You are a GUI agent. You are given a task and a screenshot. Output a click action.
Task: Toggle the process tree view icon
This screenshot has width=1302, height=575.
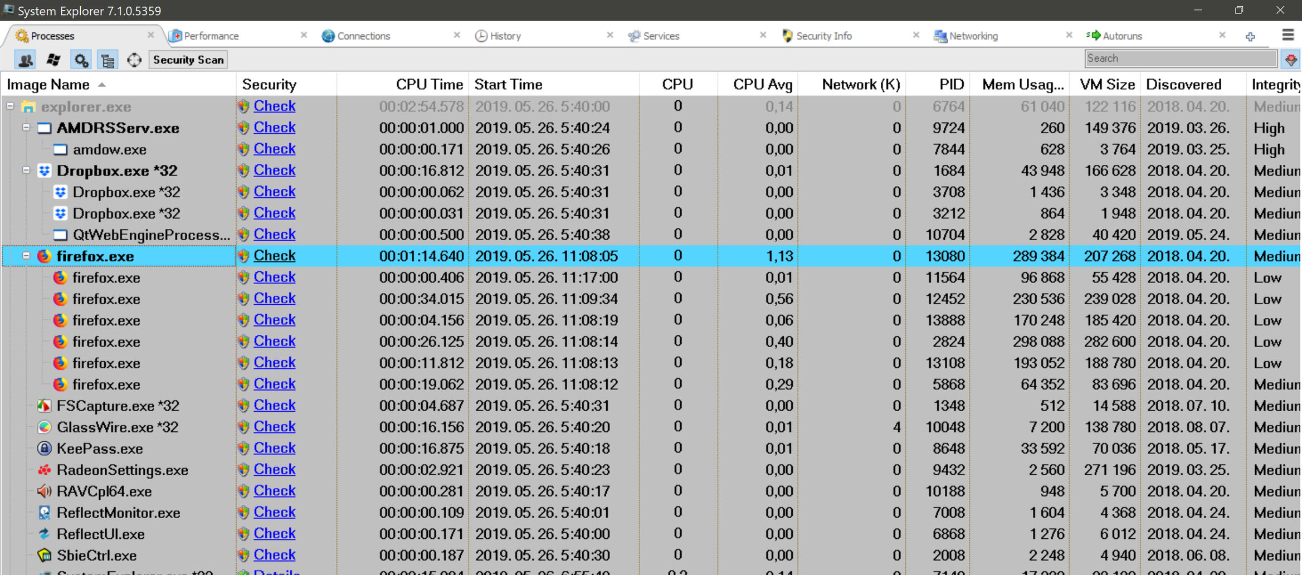point(108,60)
